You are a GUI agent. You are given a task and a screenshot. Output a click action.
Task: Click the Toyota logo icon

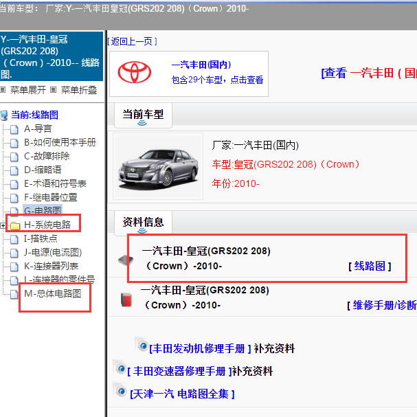[x=134, y=72]
